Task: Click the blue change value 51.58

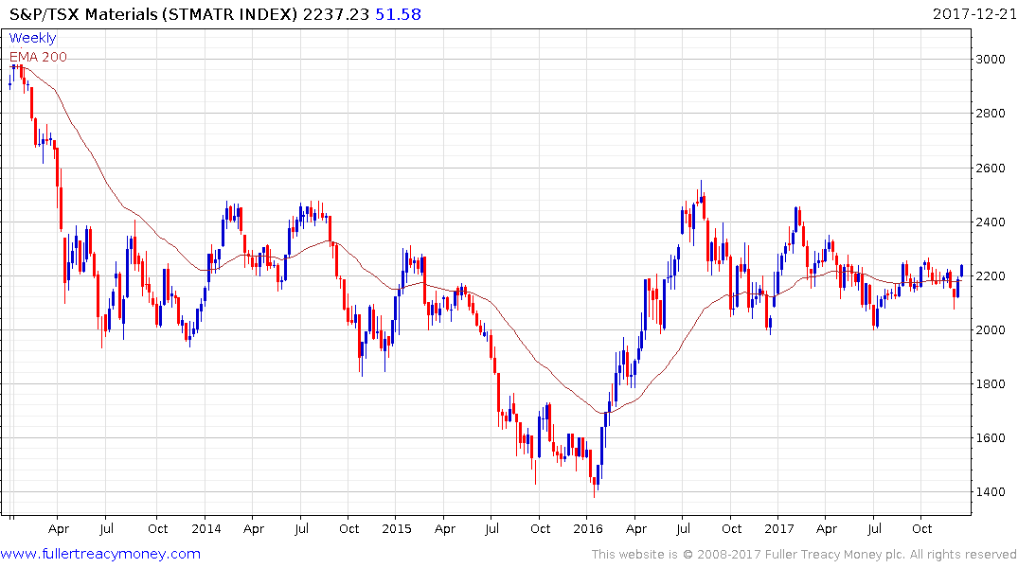Action: click(398, 14)
